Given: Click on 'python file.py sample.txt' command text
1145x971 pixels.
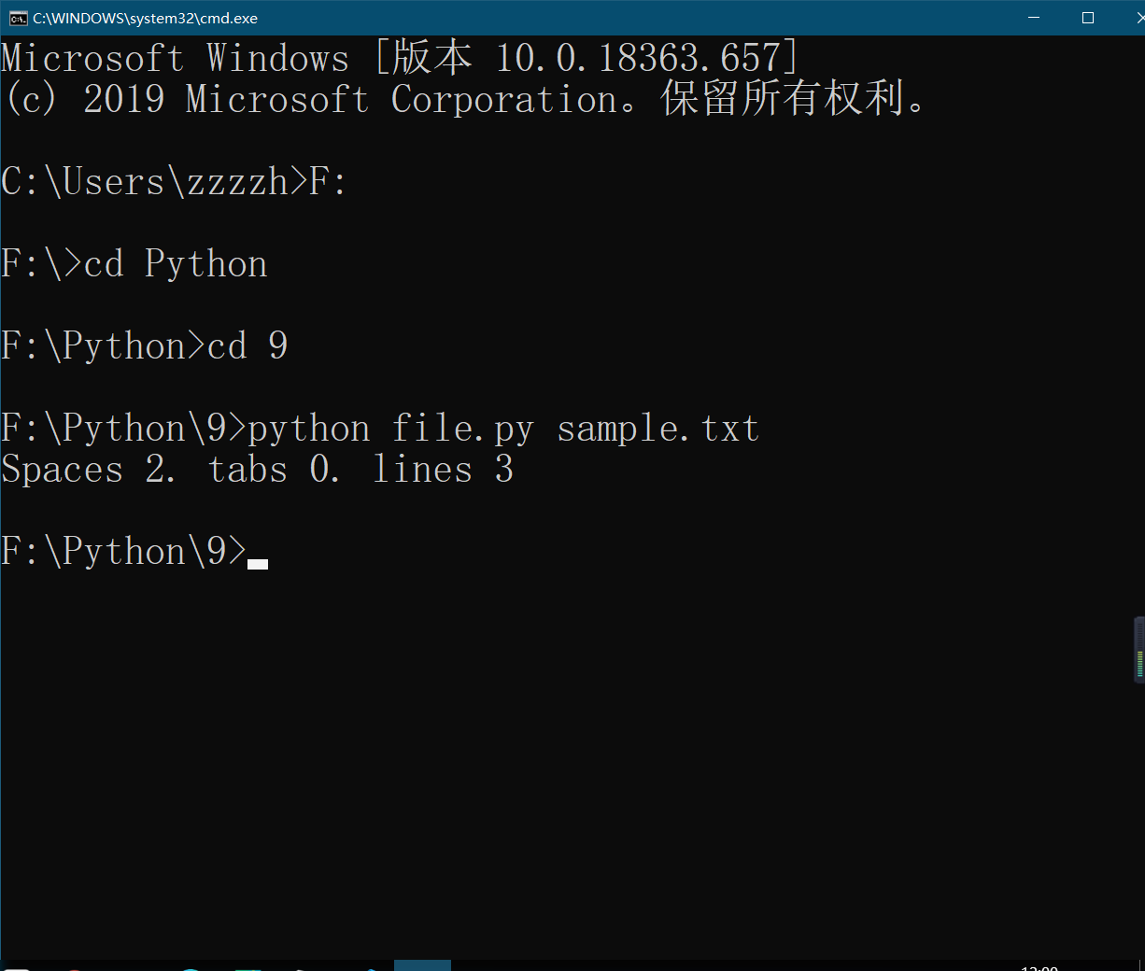Looking at the screenshot, I should click(503, 429).
